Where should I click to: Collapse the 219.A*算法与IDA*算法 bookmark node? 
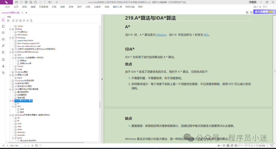[10, 101]
